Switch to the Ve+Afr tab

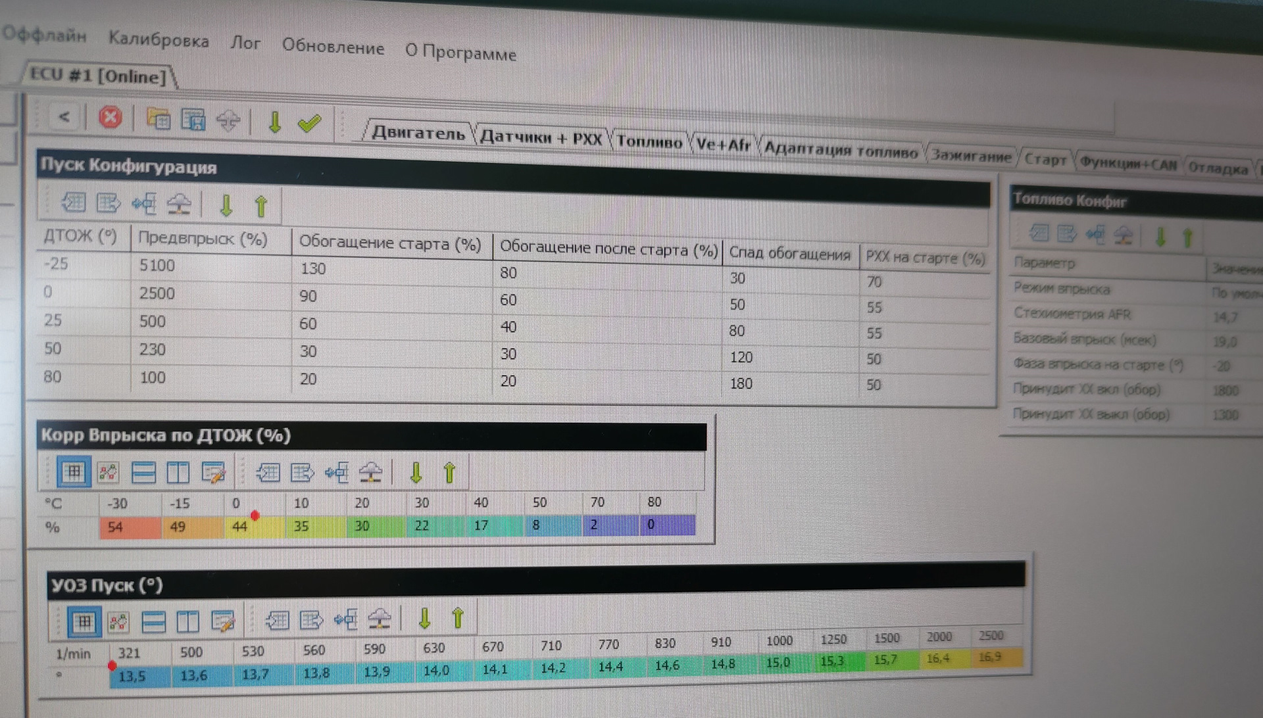[x=723, y=144]
